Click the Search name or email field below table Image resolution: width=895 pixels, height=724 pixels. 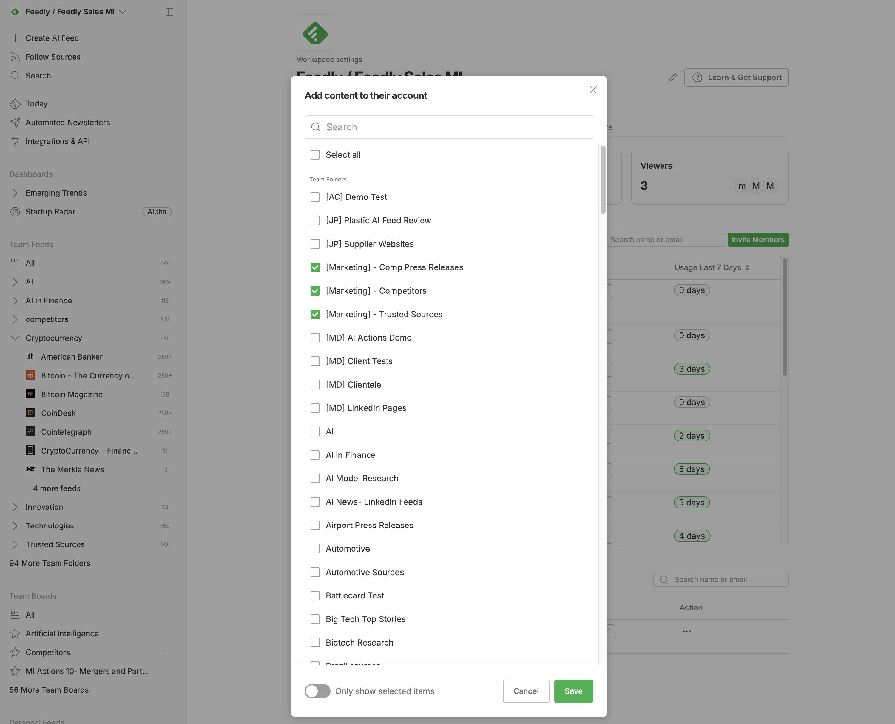(x=720, y=580)
